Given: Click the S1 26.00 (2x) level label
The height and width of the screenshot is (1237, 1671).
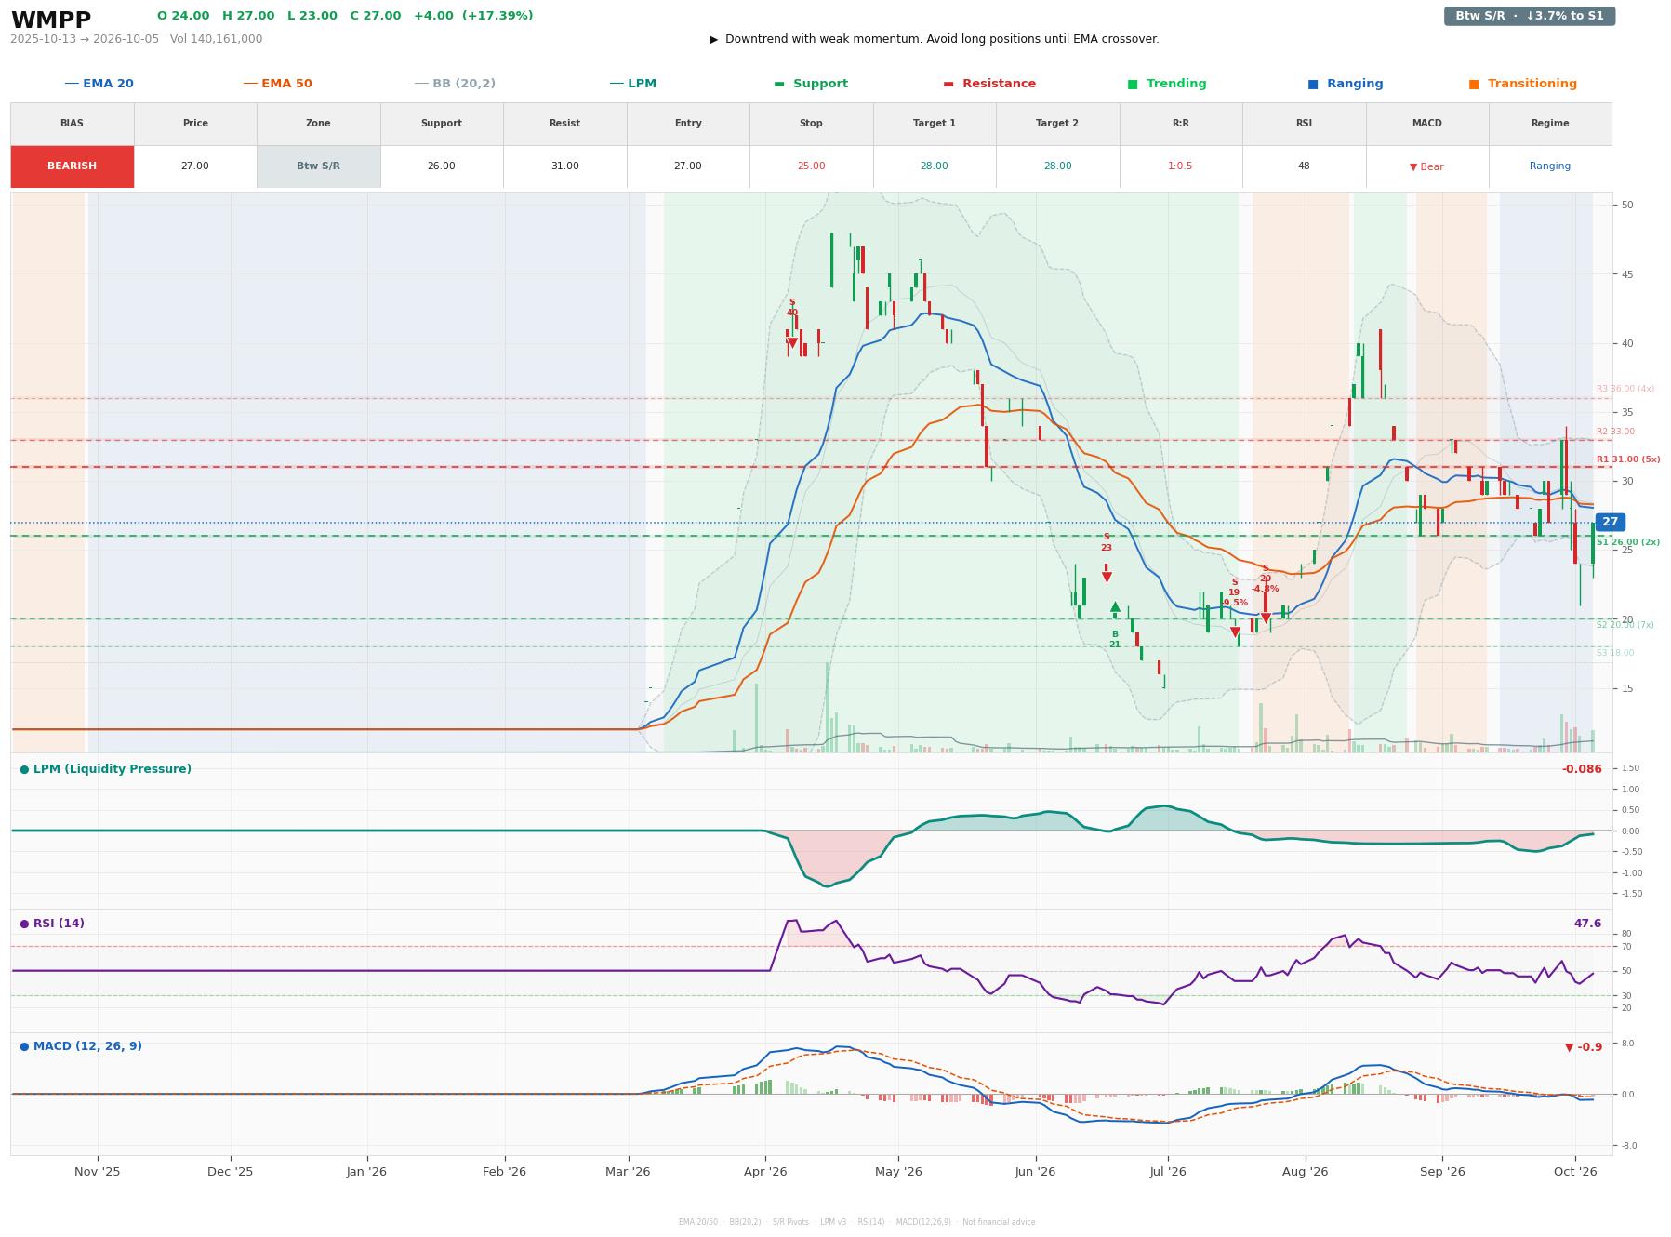Looking at the screenshot, I should coord(1628,542).
